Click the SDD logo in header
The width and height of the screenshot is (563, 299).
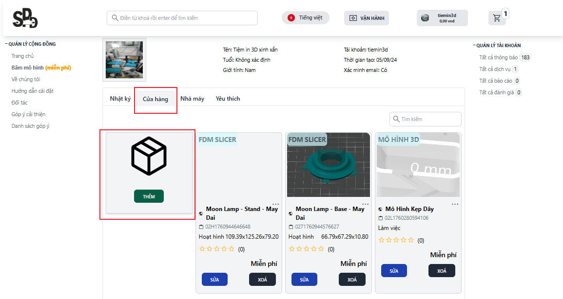pyautogui.click(x=25, y=18)
